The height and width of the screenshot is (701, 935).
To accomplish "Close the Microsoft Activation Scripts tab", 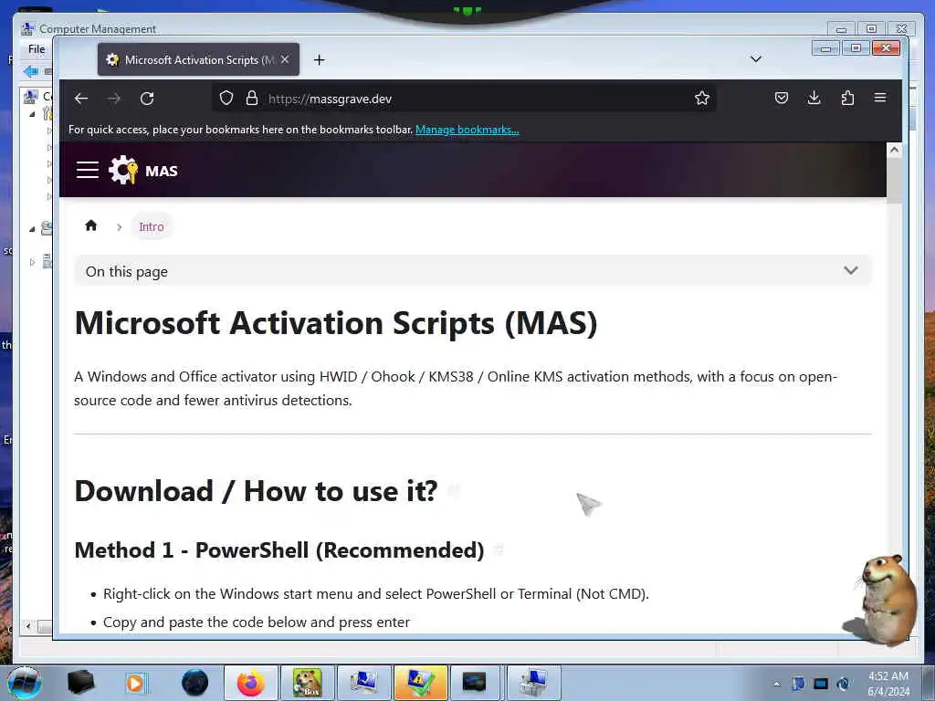I will point(285,59).
